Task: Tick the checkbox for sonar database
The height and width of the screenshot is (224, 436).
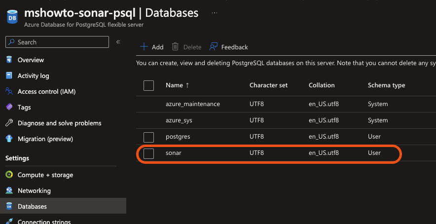Action: pos(148,153)
